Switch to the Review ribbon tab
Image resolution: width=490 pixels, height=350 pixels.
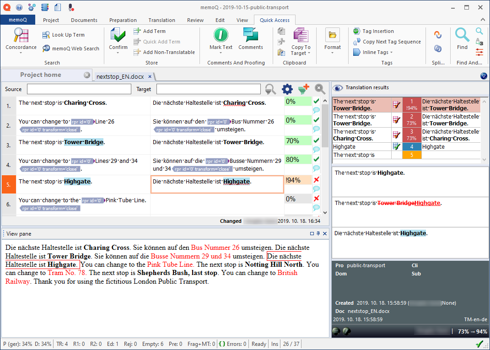click(x=195, y=20)
